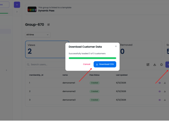
Task: Expand the chevron below purple plus button
Action: click(x=17, y=12)
